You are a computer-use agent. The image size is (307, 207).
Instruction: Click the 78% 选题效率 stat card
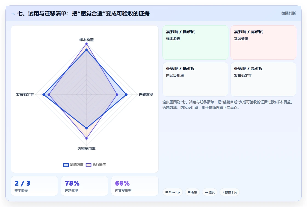tap(85, 186)
